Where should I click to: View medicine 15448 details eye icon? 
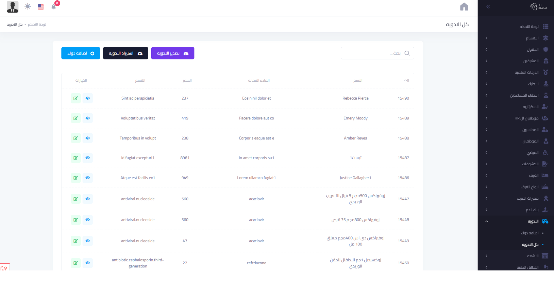point(87,220)
